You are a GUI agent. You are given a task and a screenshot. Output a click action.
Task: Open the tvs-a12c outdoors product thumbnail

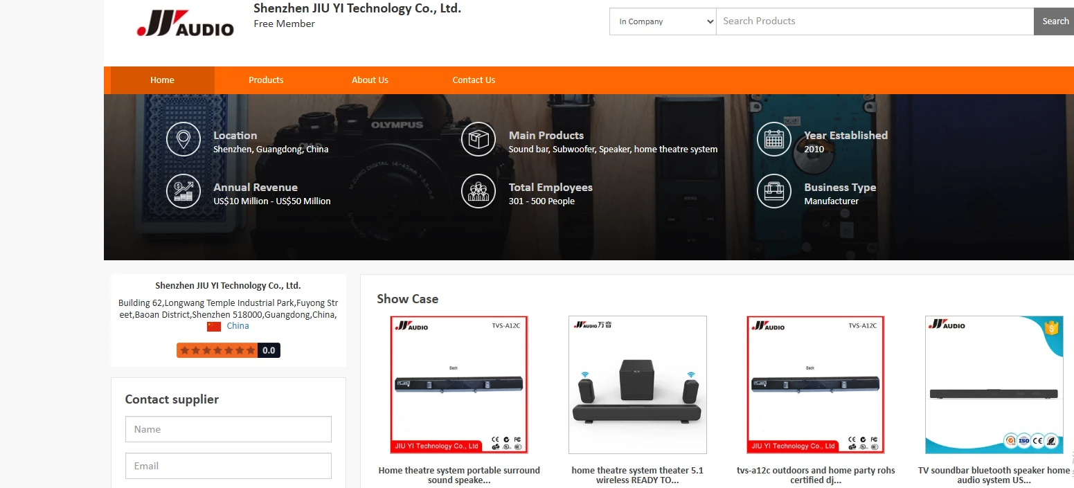click(x=816, y=385)
